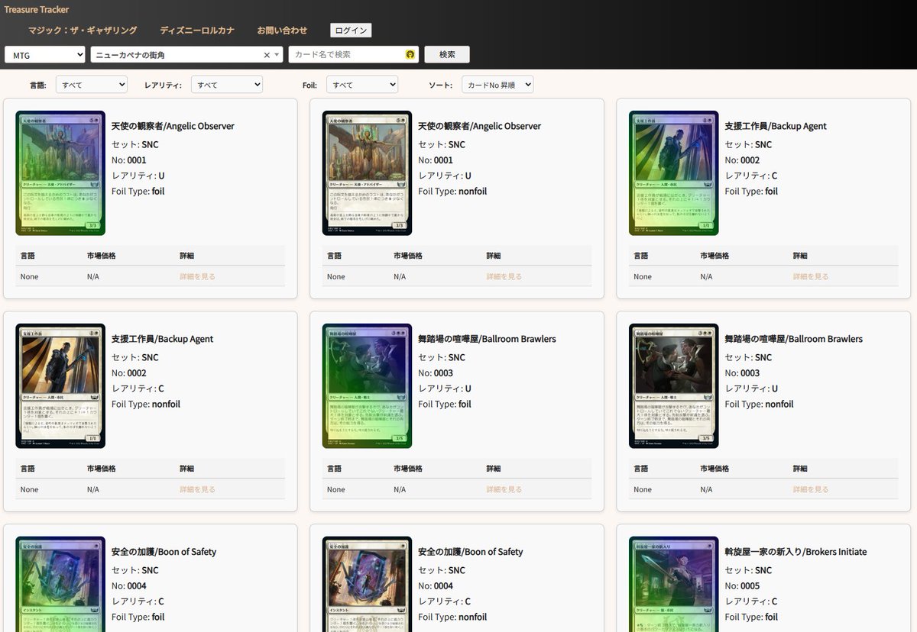The height and width of the screenshot is (632, 917).
Task: Open the set selector dropdown arrow
Action: tap(276, 54)
